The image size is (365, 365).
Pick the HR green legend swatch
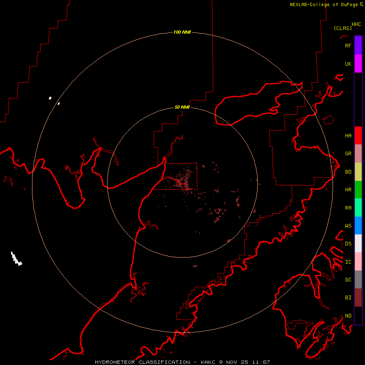click(x=358, y=190)
